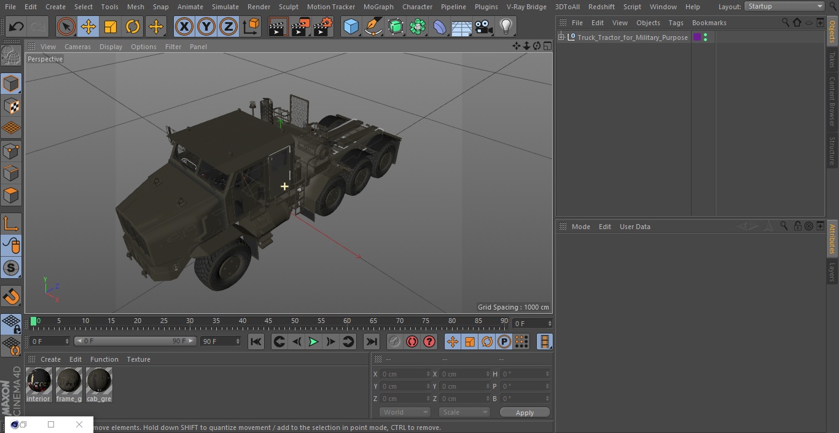Click the current frame 0 F field
Image resolution: width=839 pixels, height=433 pixels.
[533, 323]
